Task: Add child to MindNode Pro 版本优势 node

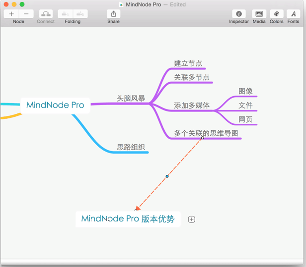Action: pos(192,219)
